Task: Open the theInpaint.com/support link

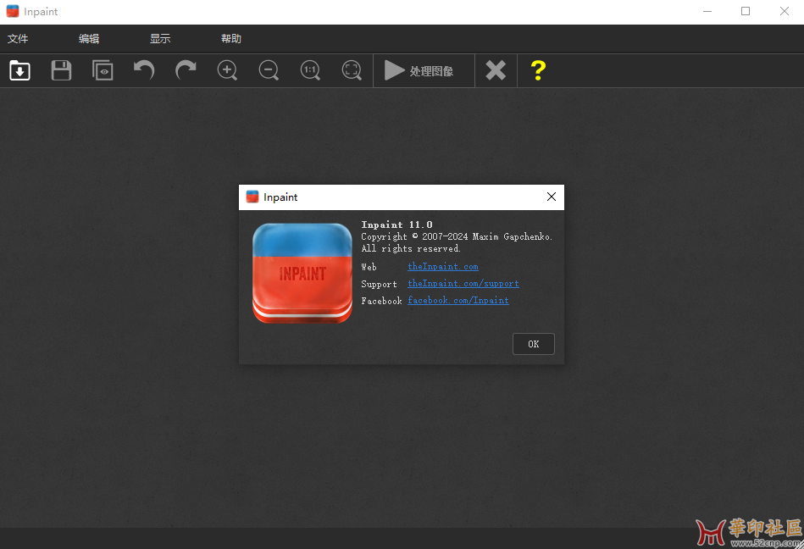Action: tap(463, 284)
